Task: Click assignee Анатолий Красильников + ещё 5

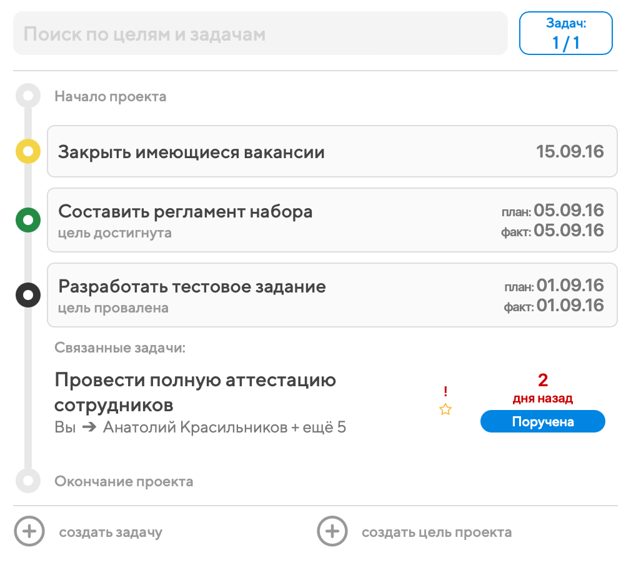Action: (x=224, y=428)
